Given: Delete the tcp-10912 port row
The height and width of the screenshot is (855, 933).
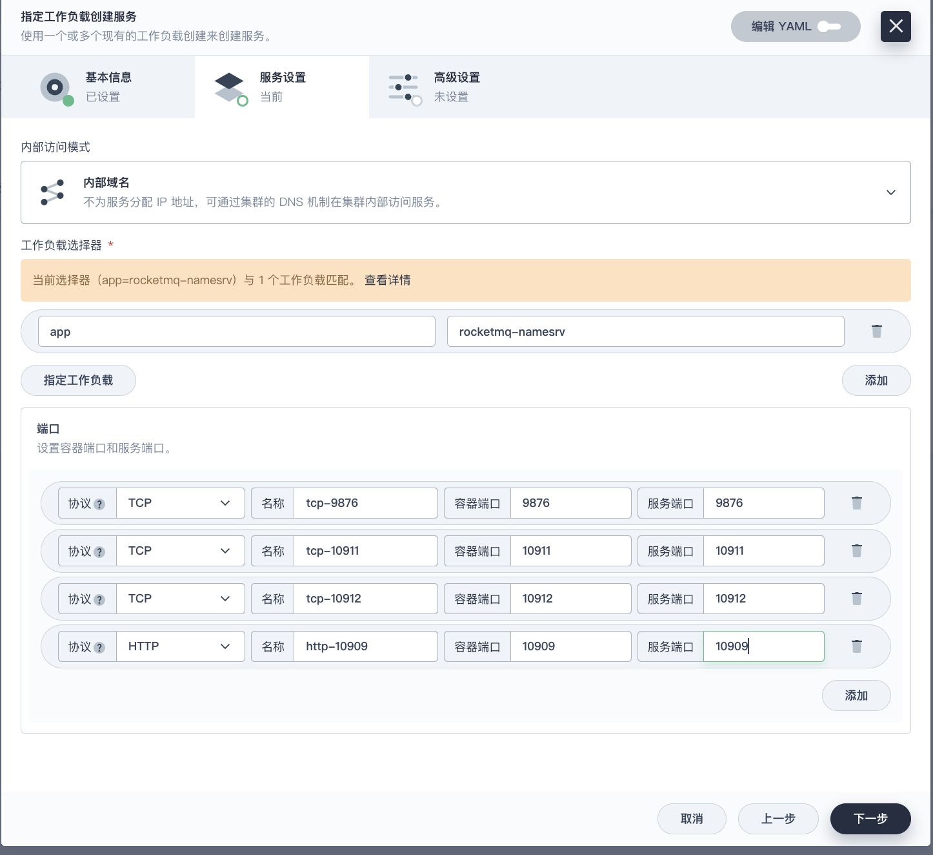Looking at the screenshot, I should tap(857, 599).
